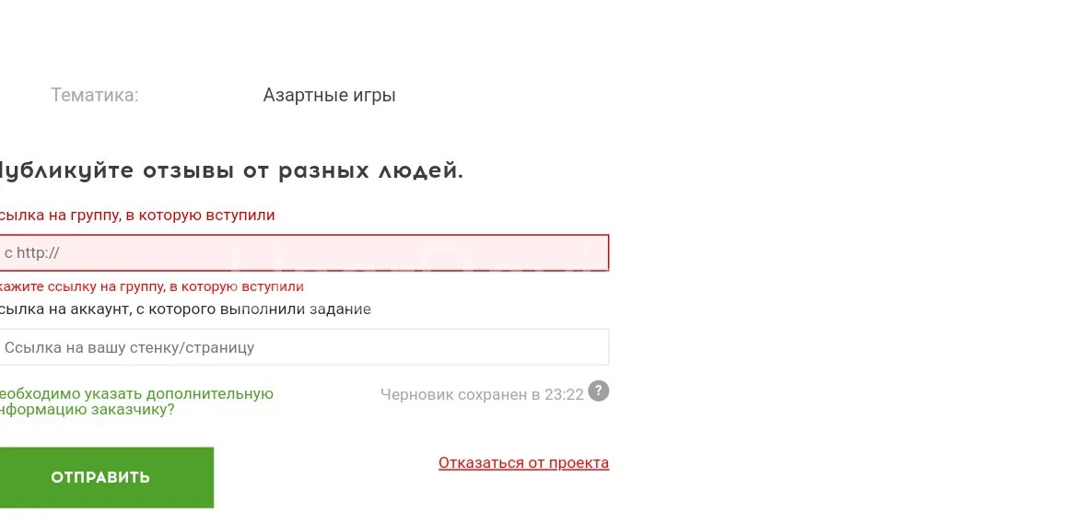Click the Тематика label
Screen dimensions: 1088x525
(95, 96)
